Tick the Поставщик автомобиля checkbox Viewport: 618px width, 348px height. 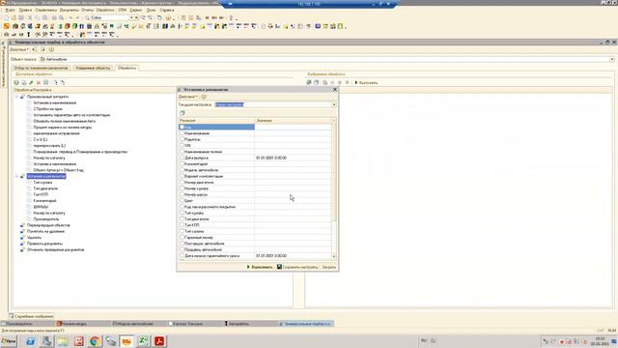[182, 244]
